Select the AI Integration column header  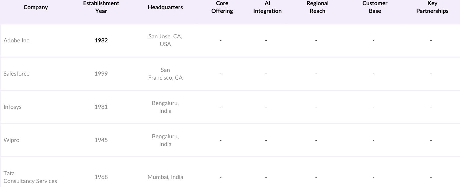coord(267,7)
